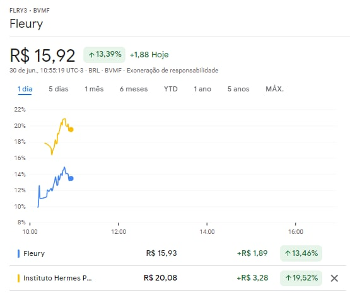Viewport: 350px width, 295px height.
Task: Open the 1 ano chart view
Action: tap(202, 89)
